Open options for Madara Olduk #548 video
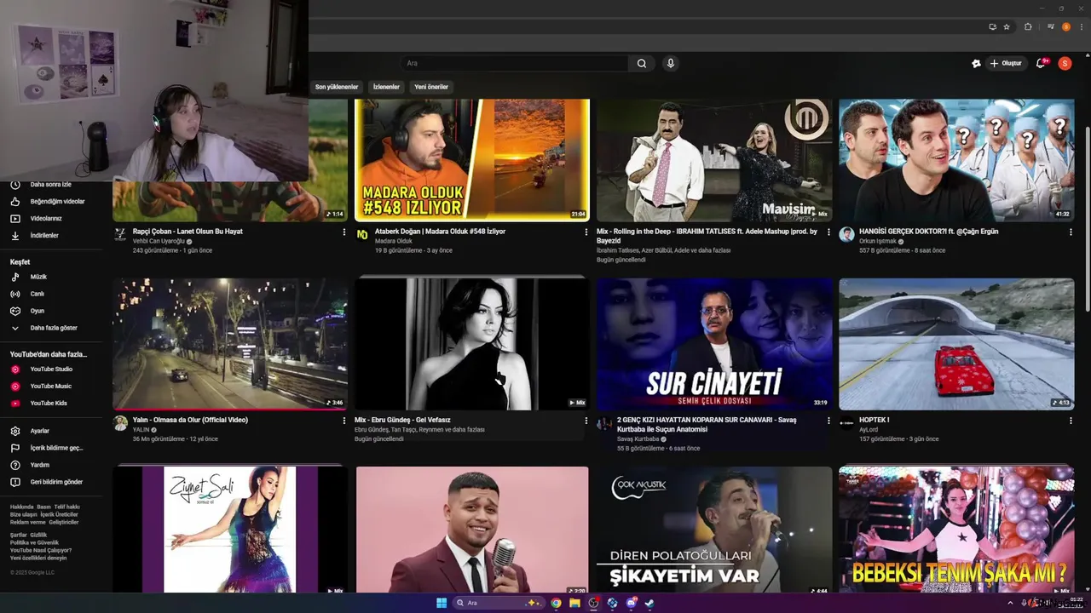This screenshot has height=613, width=1091. point(586,232)
